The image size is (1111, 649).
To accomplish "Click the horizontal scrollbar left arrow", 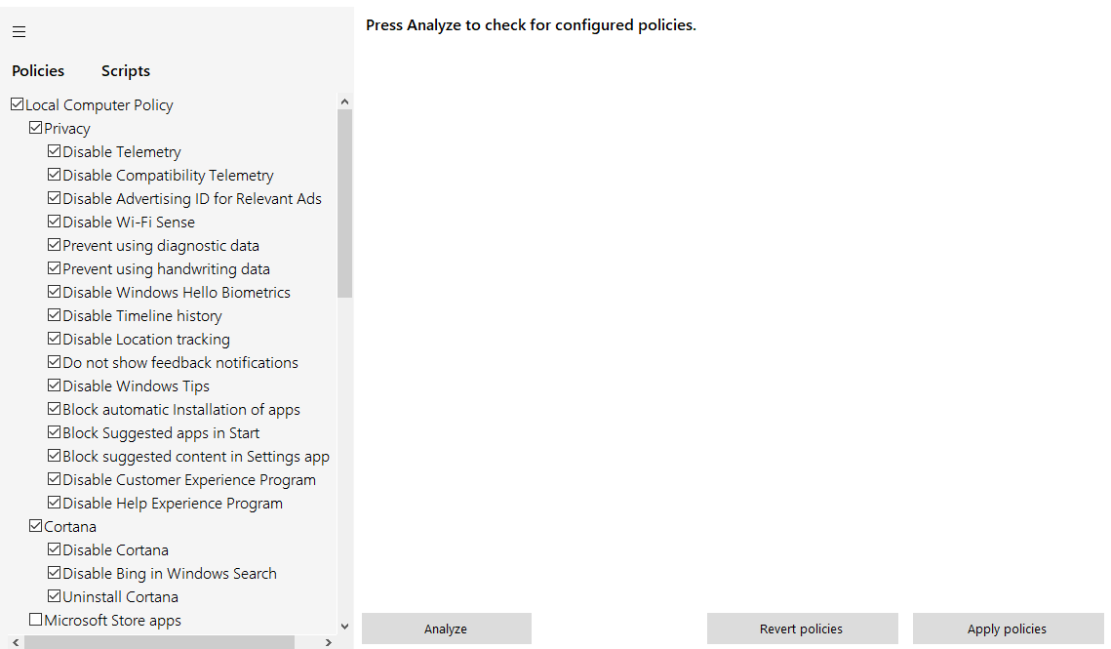I will [16, 642].
